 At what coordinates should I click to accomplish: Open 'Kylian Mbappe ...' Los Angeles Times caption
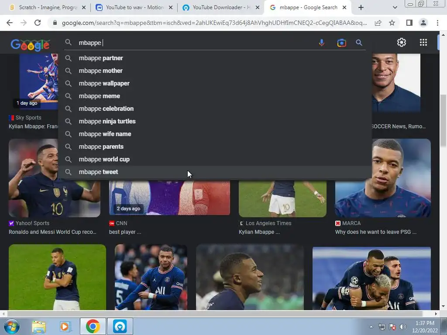tap(259, 232)
